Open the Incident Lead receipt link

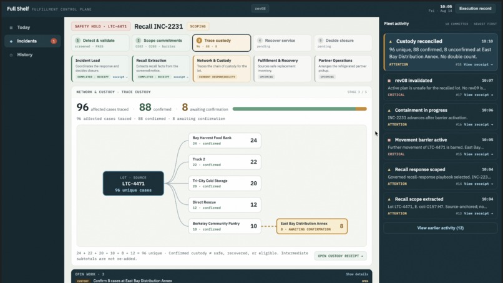(x=120, y=77)
